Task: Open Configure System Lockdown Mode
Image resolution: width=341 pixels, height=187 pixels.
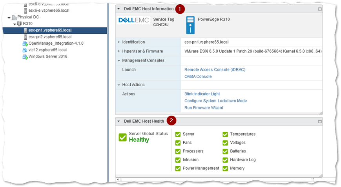Action: pos(215,101)
